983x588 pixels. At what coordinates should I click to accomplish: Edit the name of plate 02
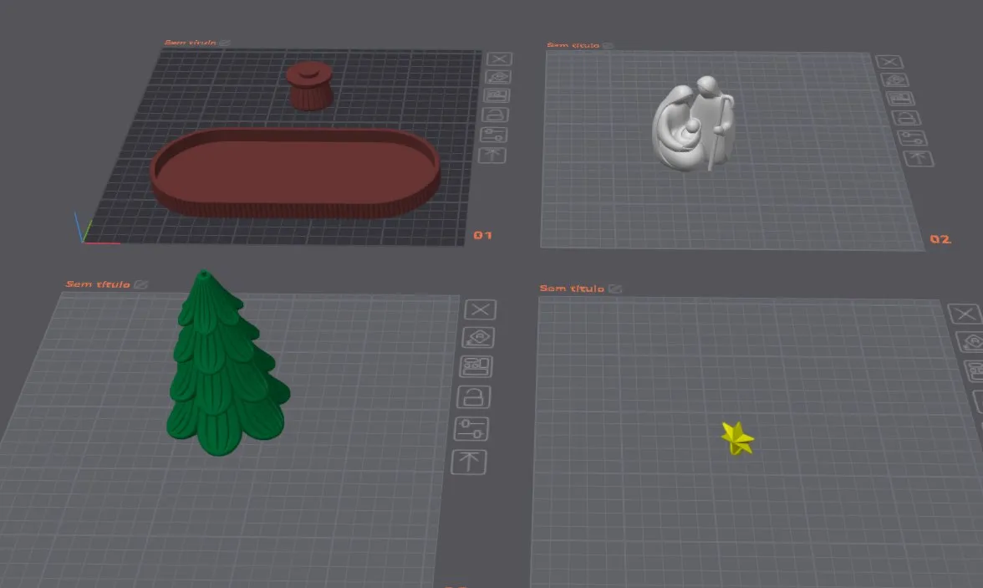607,45
